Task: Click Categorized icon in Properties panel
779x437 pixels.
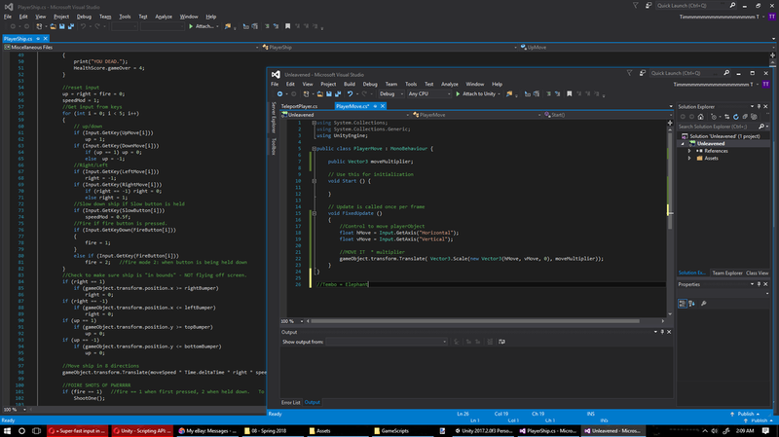Action: click(x=683, y=304)
